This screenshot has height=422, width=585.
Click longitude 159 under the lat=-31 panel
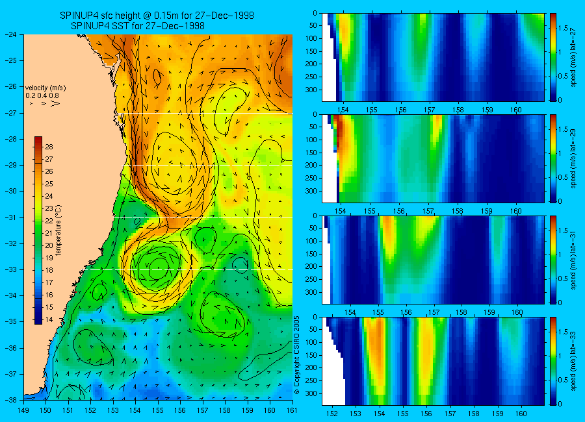click(x=489, y=312)
